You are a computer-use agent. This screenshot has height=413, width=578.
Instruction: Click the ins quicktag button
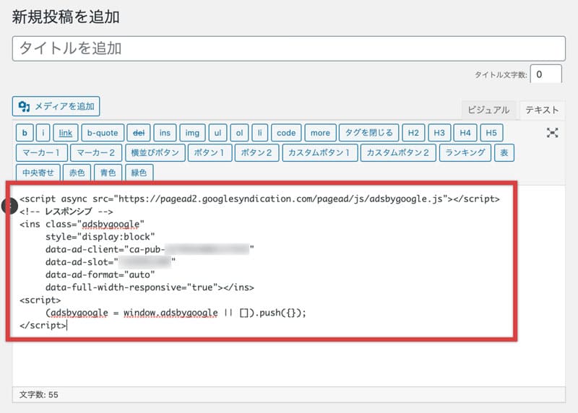165,133
